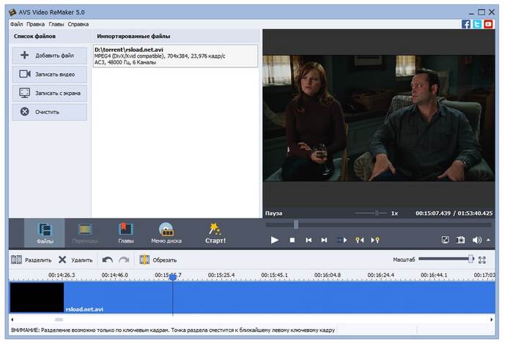Open the YouTube link icon
513x345 pixels.
click(x=488, y=24)
